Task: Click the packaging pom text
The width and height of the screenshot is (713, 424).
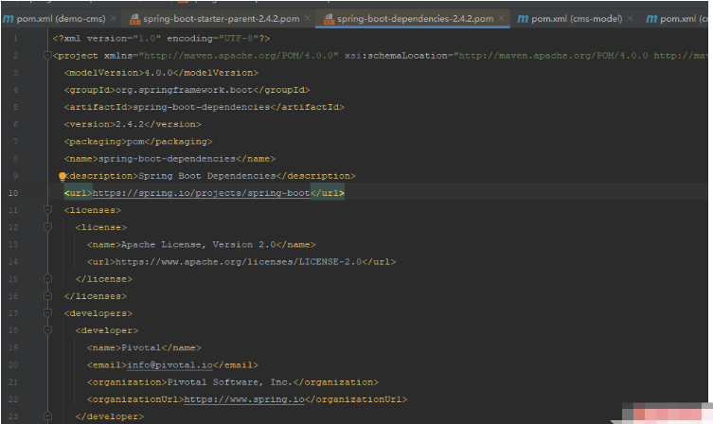Action: click(135, 142)
